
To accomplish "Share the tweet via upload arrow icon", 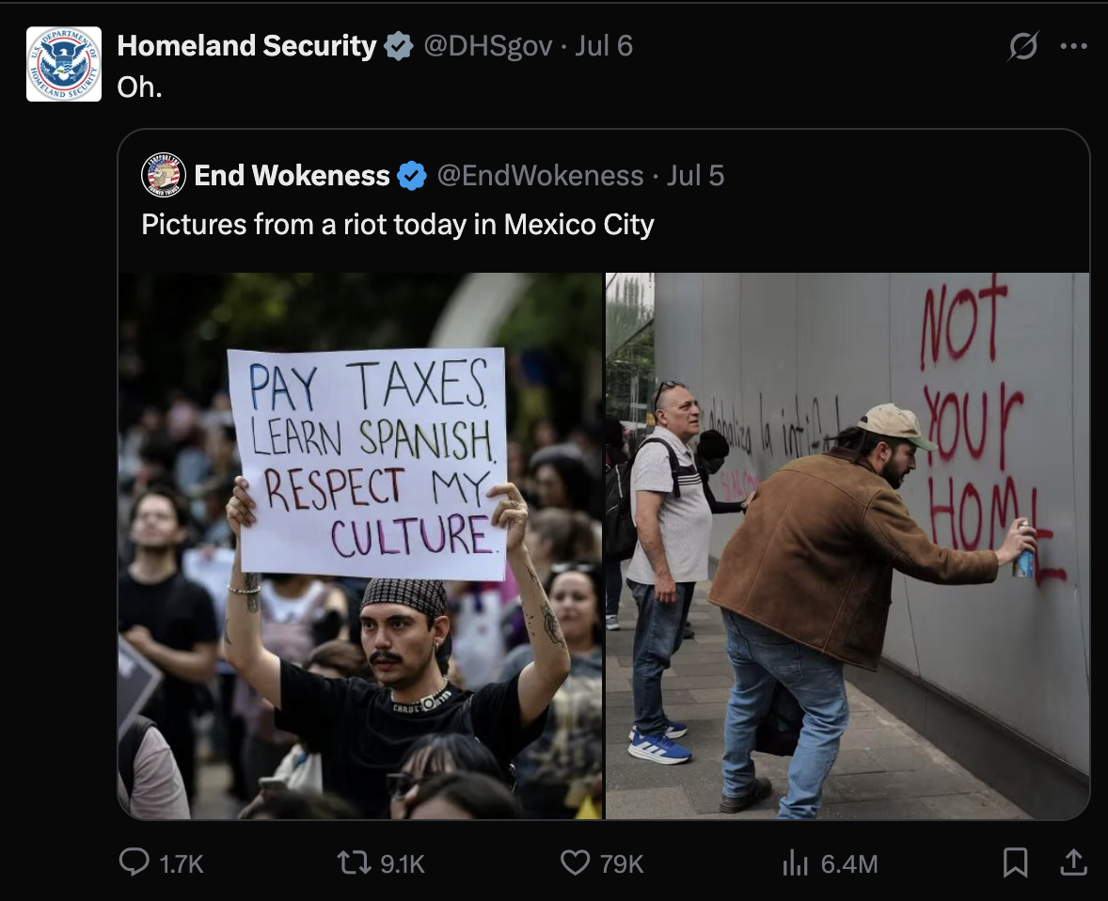I will (1073, 862).
